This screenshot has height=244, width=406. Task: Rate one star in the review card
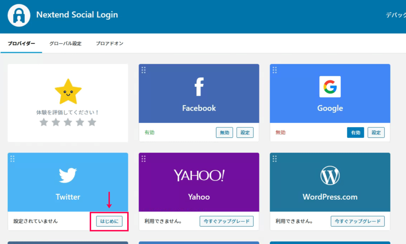44,122
